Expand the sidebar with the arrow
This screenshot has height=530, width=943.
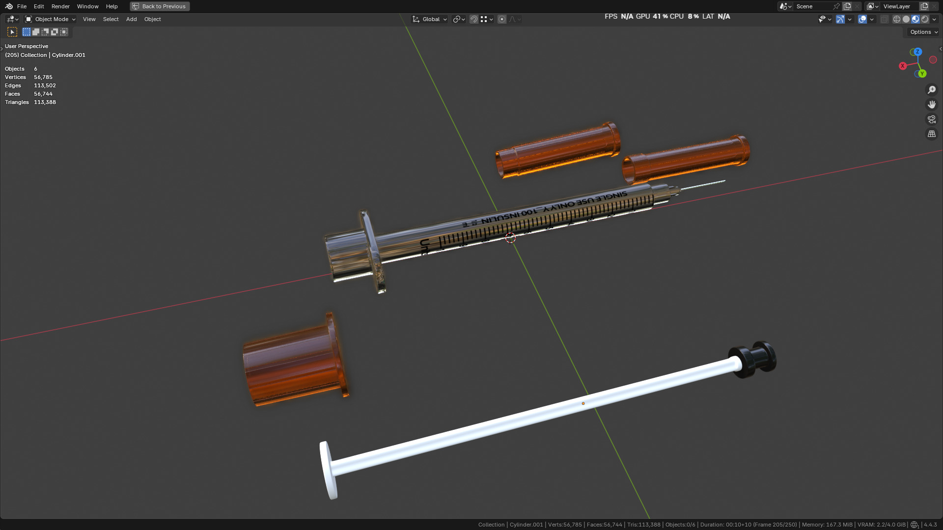click(941, 49)
